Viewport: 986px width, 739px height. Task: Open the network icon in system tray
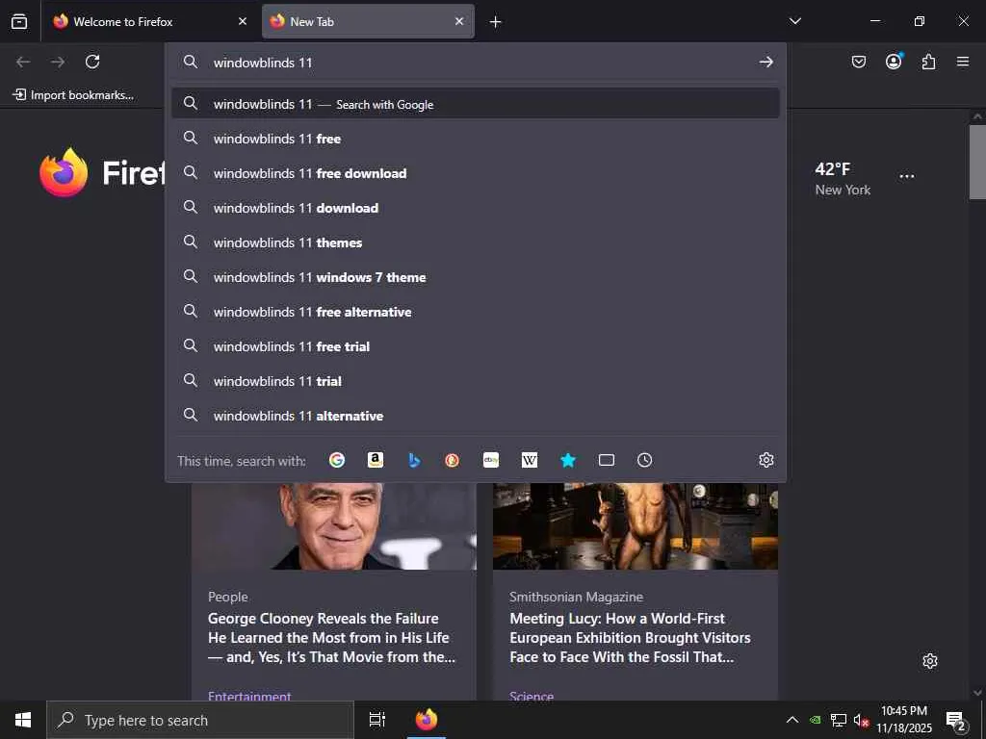point(839,720)
